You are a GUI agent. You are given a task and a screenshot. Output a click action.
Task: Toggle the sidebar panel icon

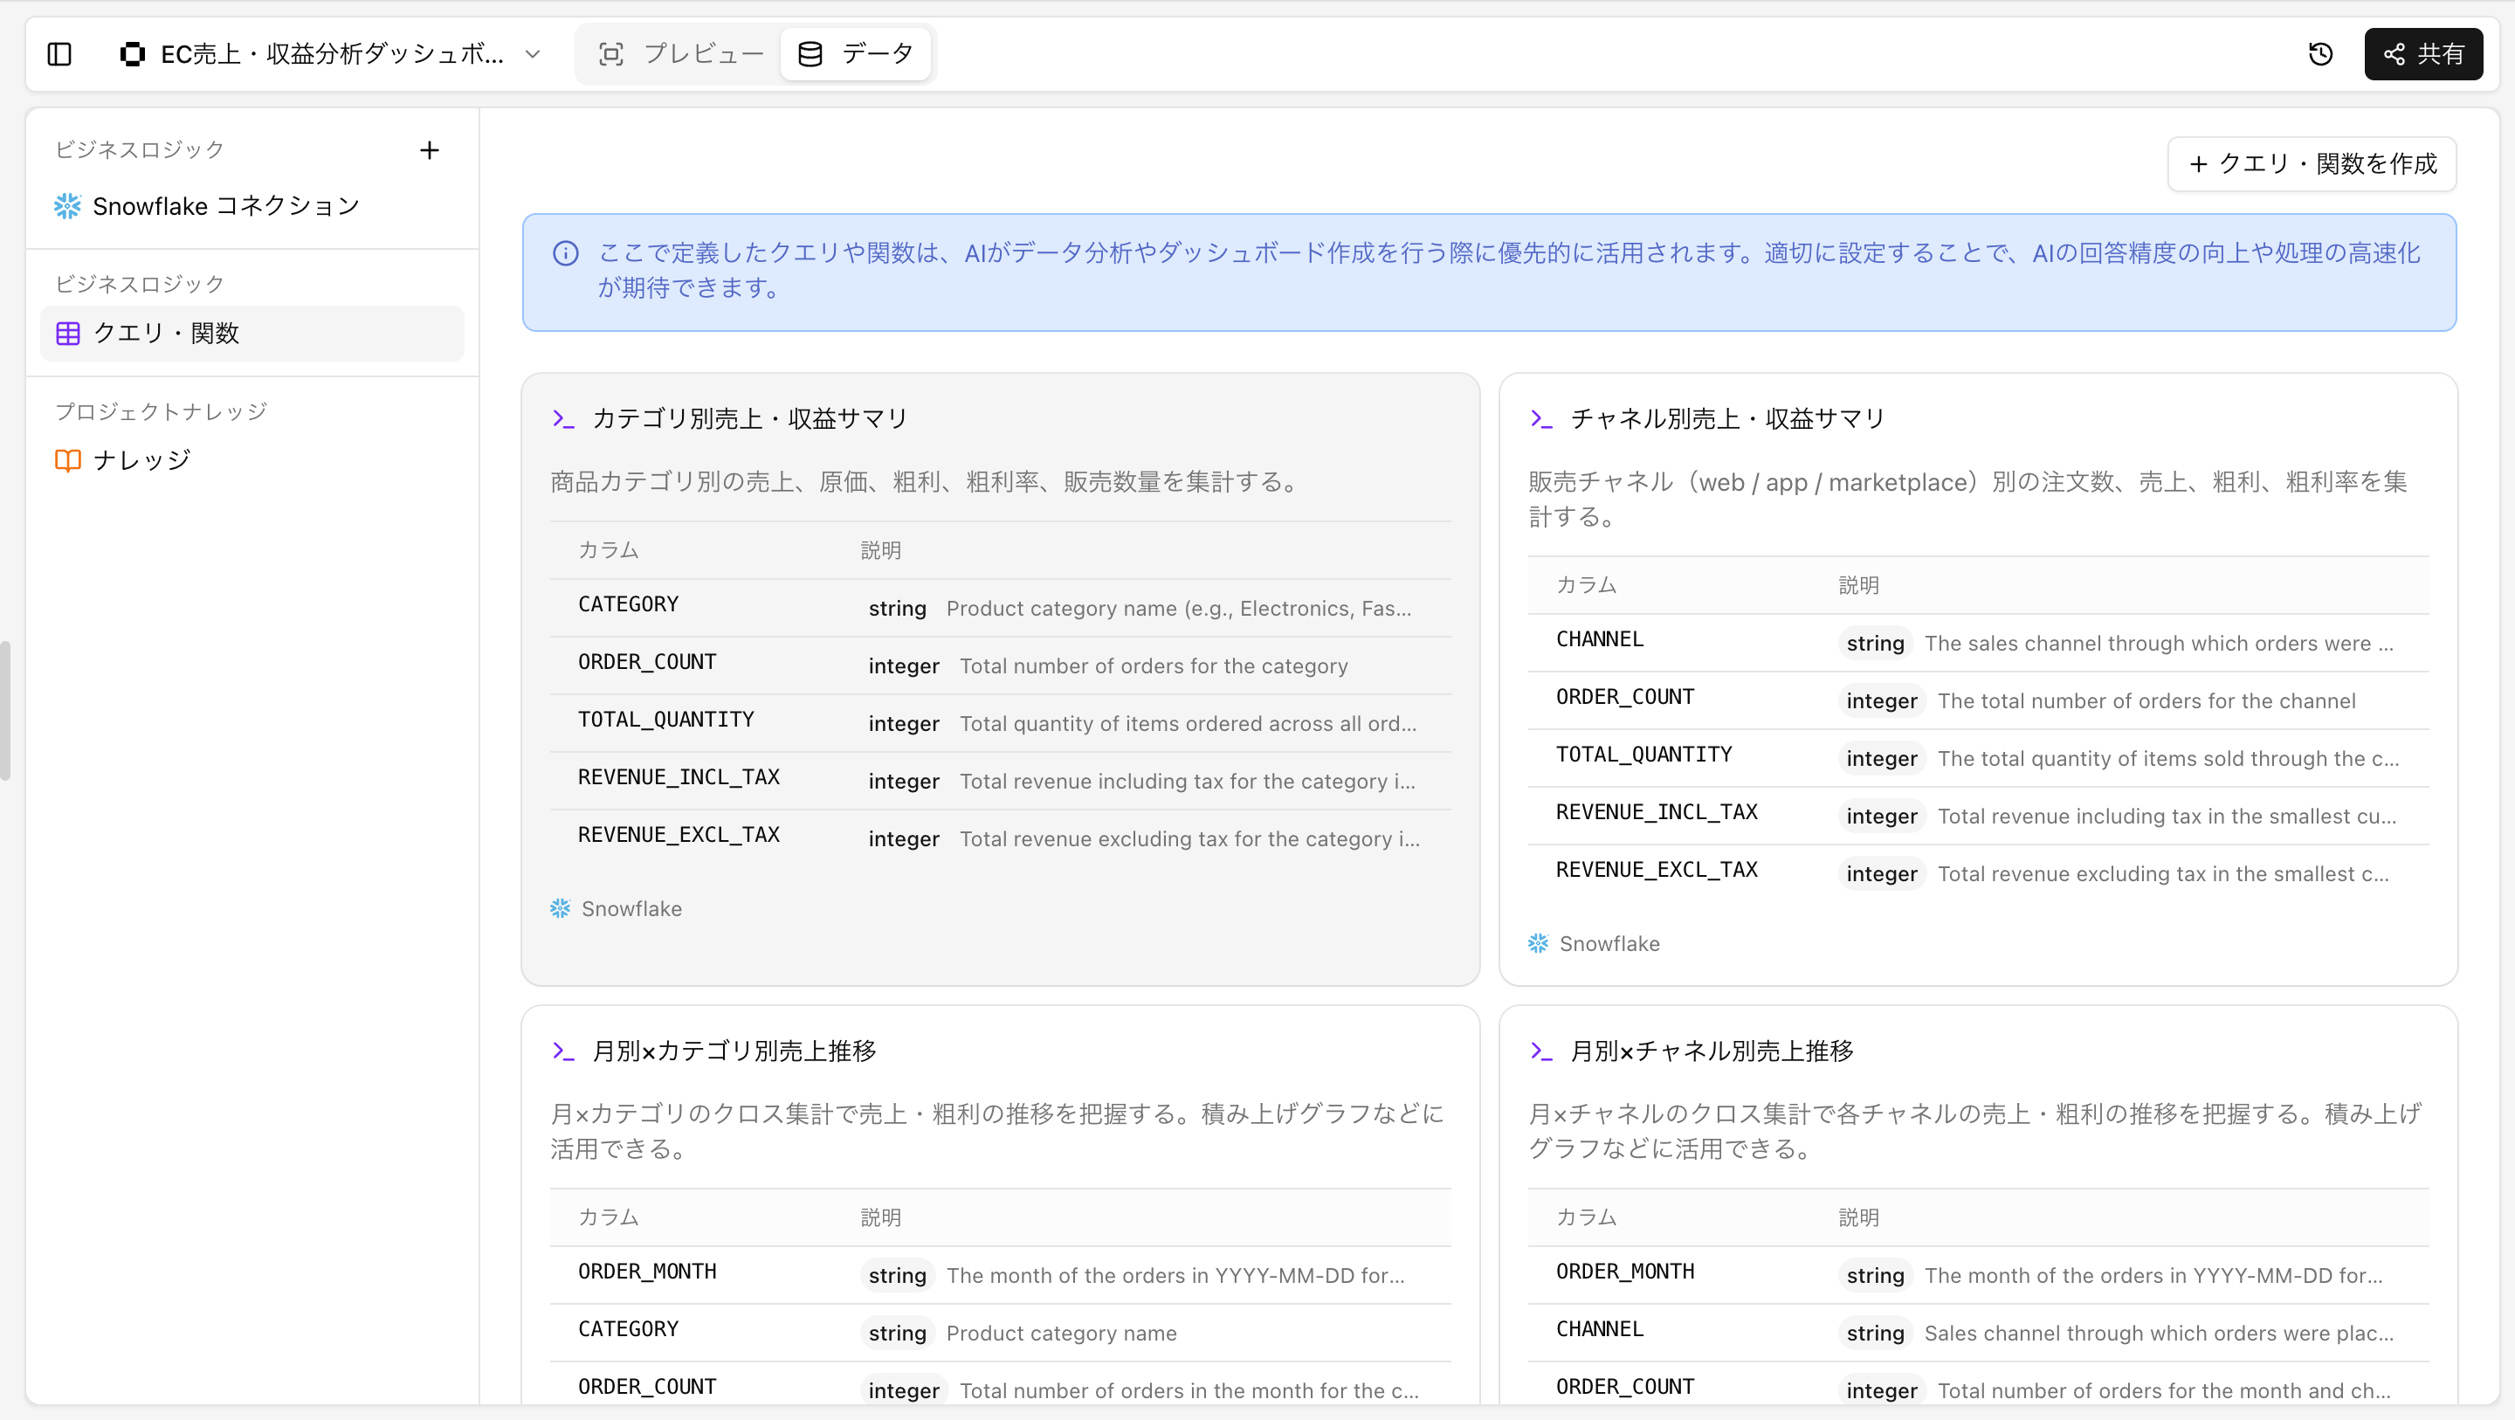(x=59, y=54)
